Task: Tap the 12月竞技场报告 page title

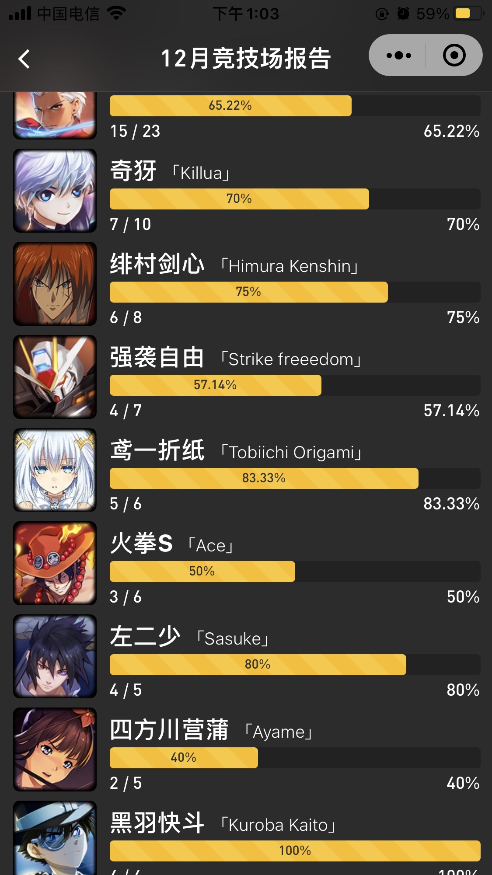Action: (x=246, y=59)
